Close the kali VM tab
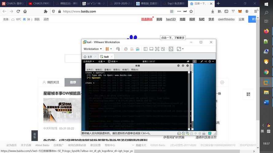Image resolution: width=273 pixels, height=153 pixels. tap(111, 57)
